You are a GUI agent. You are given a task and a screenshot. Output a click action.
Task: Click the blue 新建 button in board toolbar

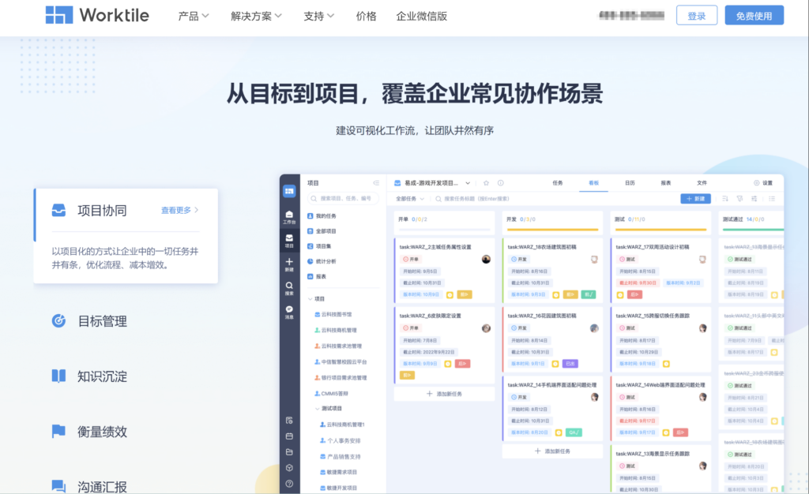(x=695, y=199)
